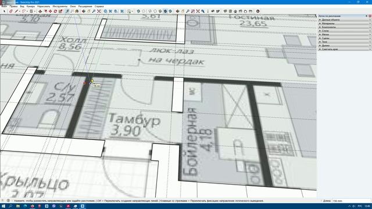This screenshot has width=372, height=209.
Task: Open the Правка menu
Action: click(x=13, y=6)
